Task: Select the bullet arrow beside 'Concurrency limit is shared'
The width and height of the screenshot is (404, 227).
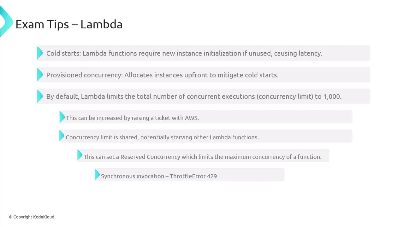Action: point(62,136)
